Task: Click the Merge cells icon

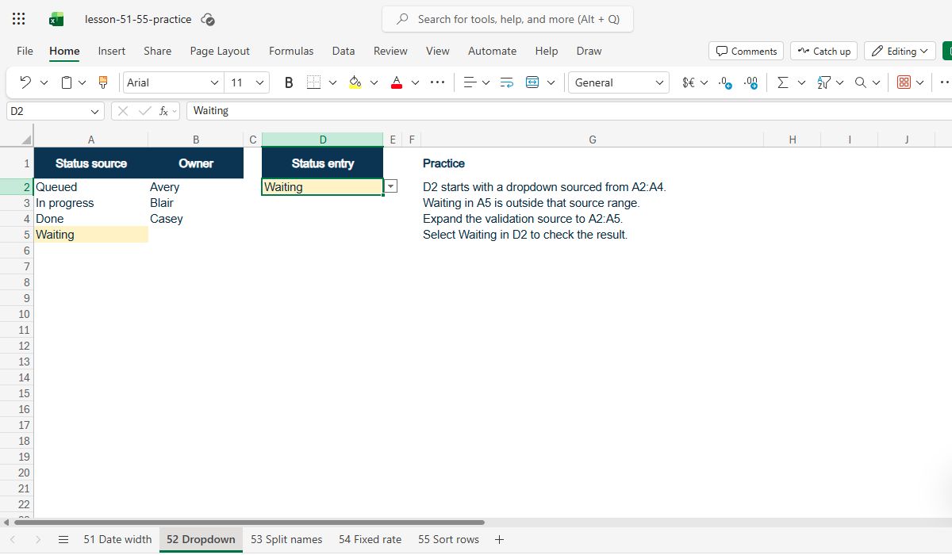Action: point(532,82)
